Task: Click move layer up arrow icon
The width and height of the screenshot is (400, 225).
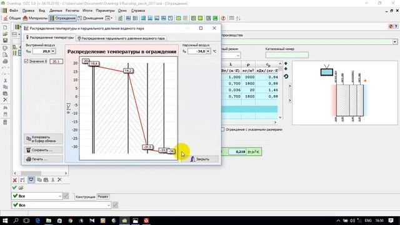Action: [286, 63]
